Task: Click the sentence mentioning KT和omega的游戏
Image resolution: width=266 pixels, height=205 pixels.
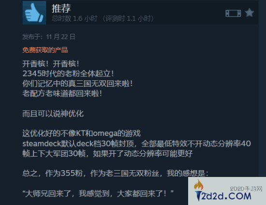Action: tap(81, 133)
